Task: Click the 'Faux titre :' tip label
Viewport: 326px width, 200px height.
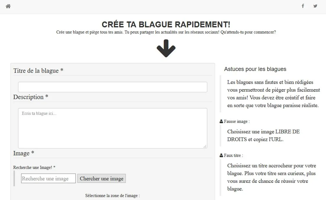Action: [234, 155]
